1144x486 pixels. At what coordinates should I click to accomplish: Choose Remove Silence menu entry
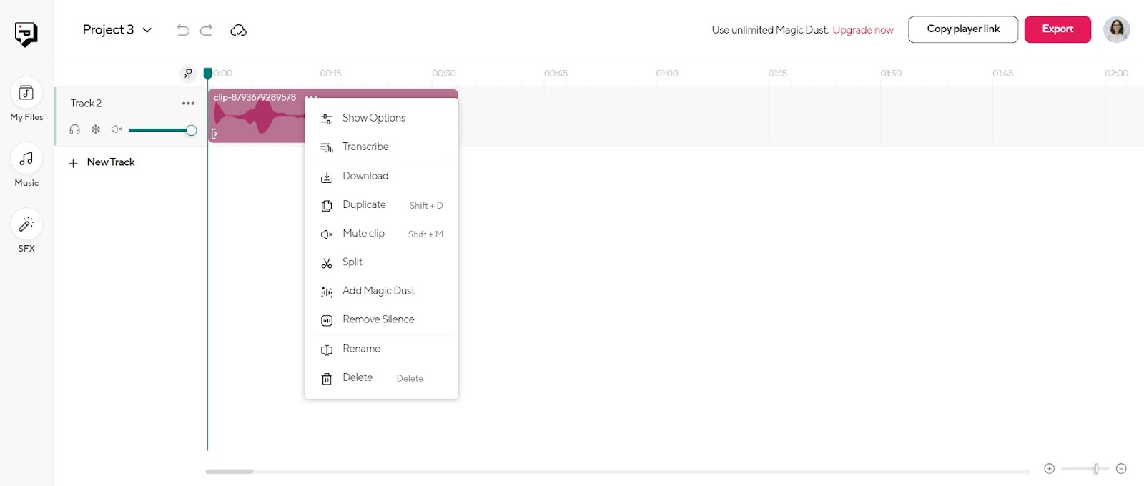pyautogui.click(x=381, y=319)
